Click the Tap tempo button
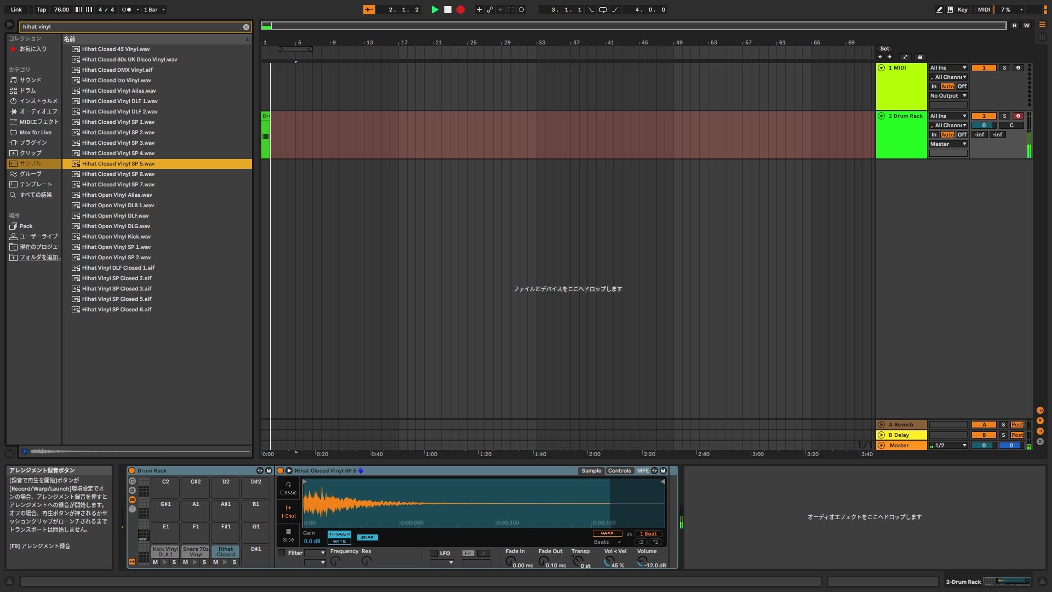The height and width of the screenshot is (592, 1052). pos(40,9)
